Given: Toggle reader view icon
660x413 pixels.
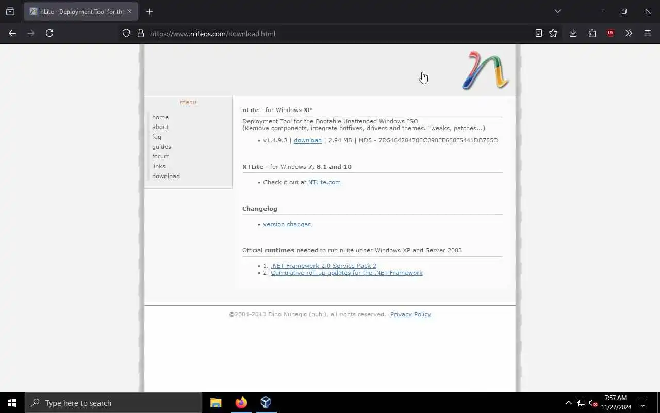Looking at the screenshot, I should click(x=538, y=33).
